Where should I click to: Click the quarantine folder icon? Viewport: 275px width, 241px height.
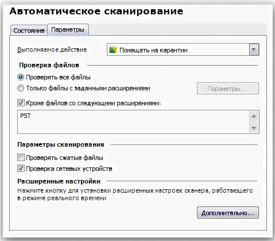click(x=113, y=49)
